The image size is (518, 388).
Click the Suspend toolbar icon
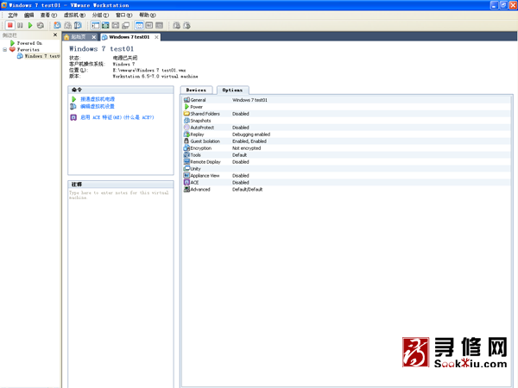pyautogui.click(x=20, y=25)
